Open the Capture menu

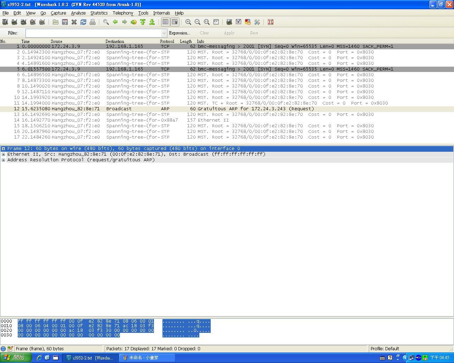pyautogui.click(x=59, y=13)
